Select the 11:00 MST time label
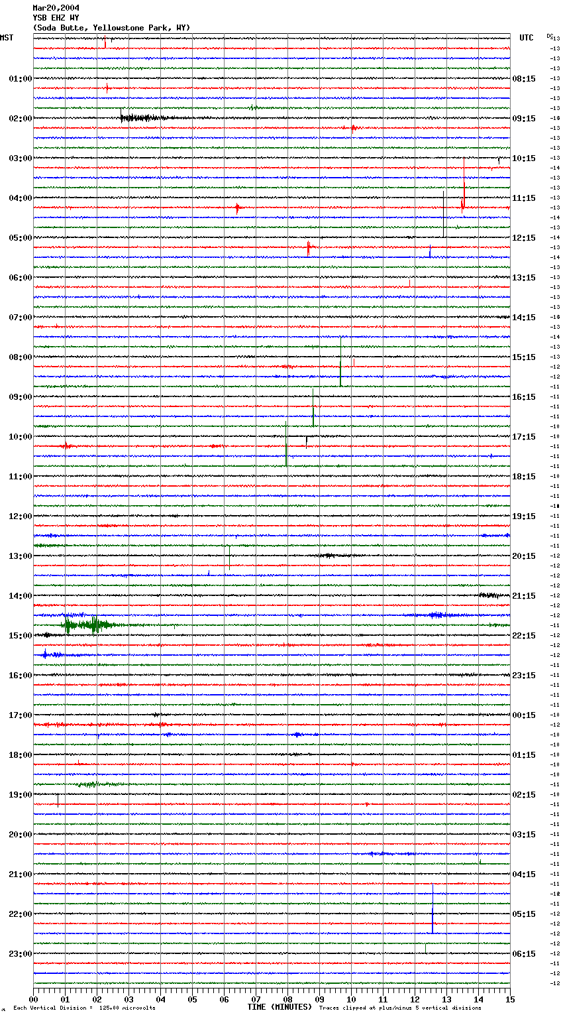The height and width of the screenshot is (1017, 563). pyautogui.click(x=20, y=477)
